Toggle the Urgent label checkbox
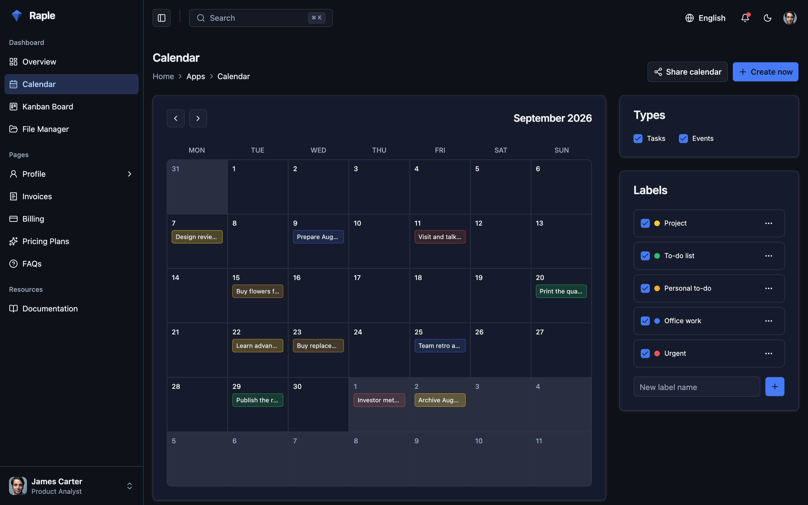 click(x=645, y=353)
